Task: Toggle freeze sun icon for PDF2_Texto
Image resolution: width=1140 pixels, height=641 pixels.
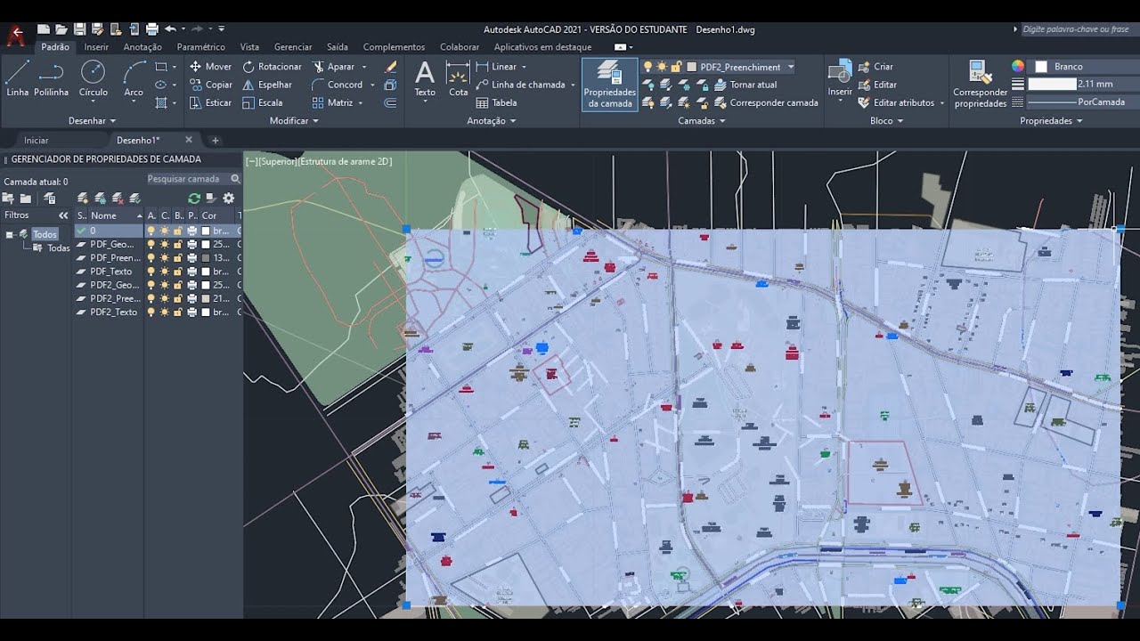Action: click(x=165, y=312)
